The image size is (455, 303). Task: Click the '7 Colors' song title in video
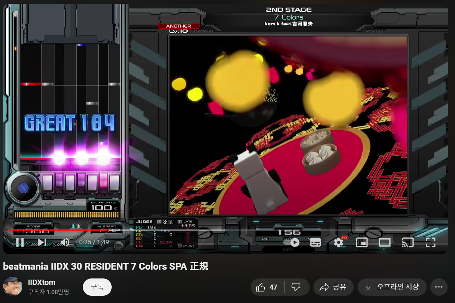tap(289, 17)
